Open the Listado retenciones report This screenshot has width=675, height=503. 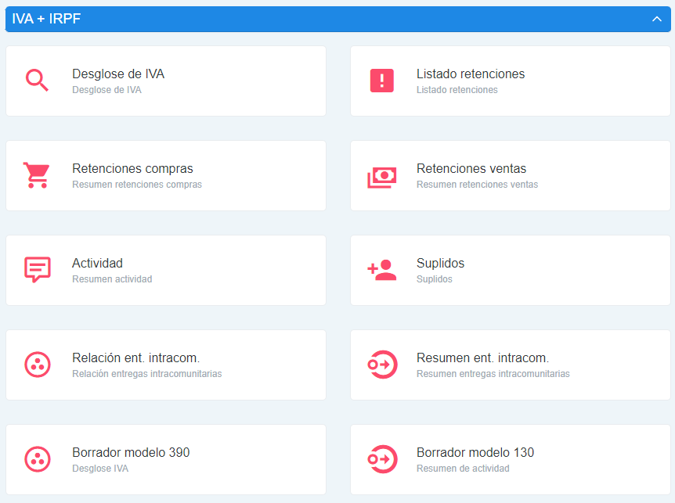point(470,74)
